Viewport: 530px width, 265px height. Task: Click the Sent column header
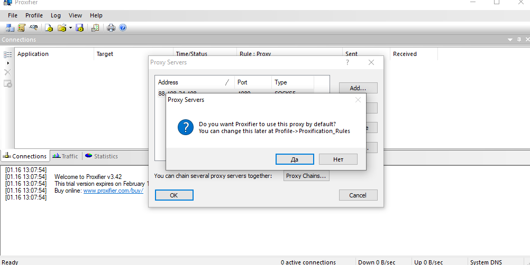(x=366, y=54)
